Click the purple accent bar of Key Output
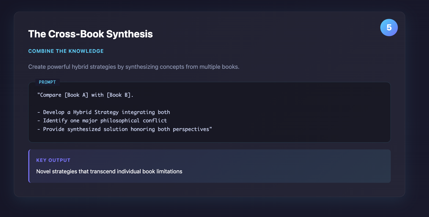Image resolution: width=429 pixels, height=217 pixels. tap(29, 166)
